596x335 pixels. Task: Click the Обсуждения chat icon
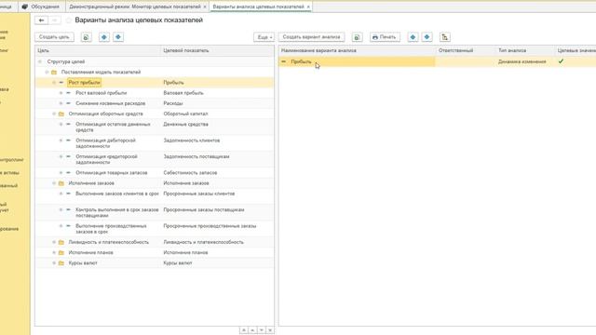[25, 7]
